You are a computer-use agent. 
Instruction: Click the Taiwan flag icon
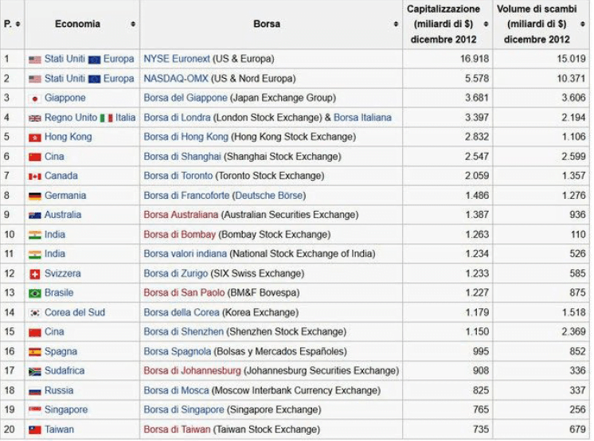tap(35, 430)
